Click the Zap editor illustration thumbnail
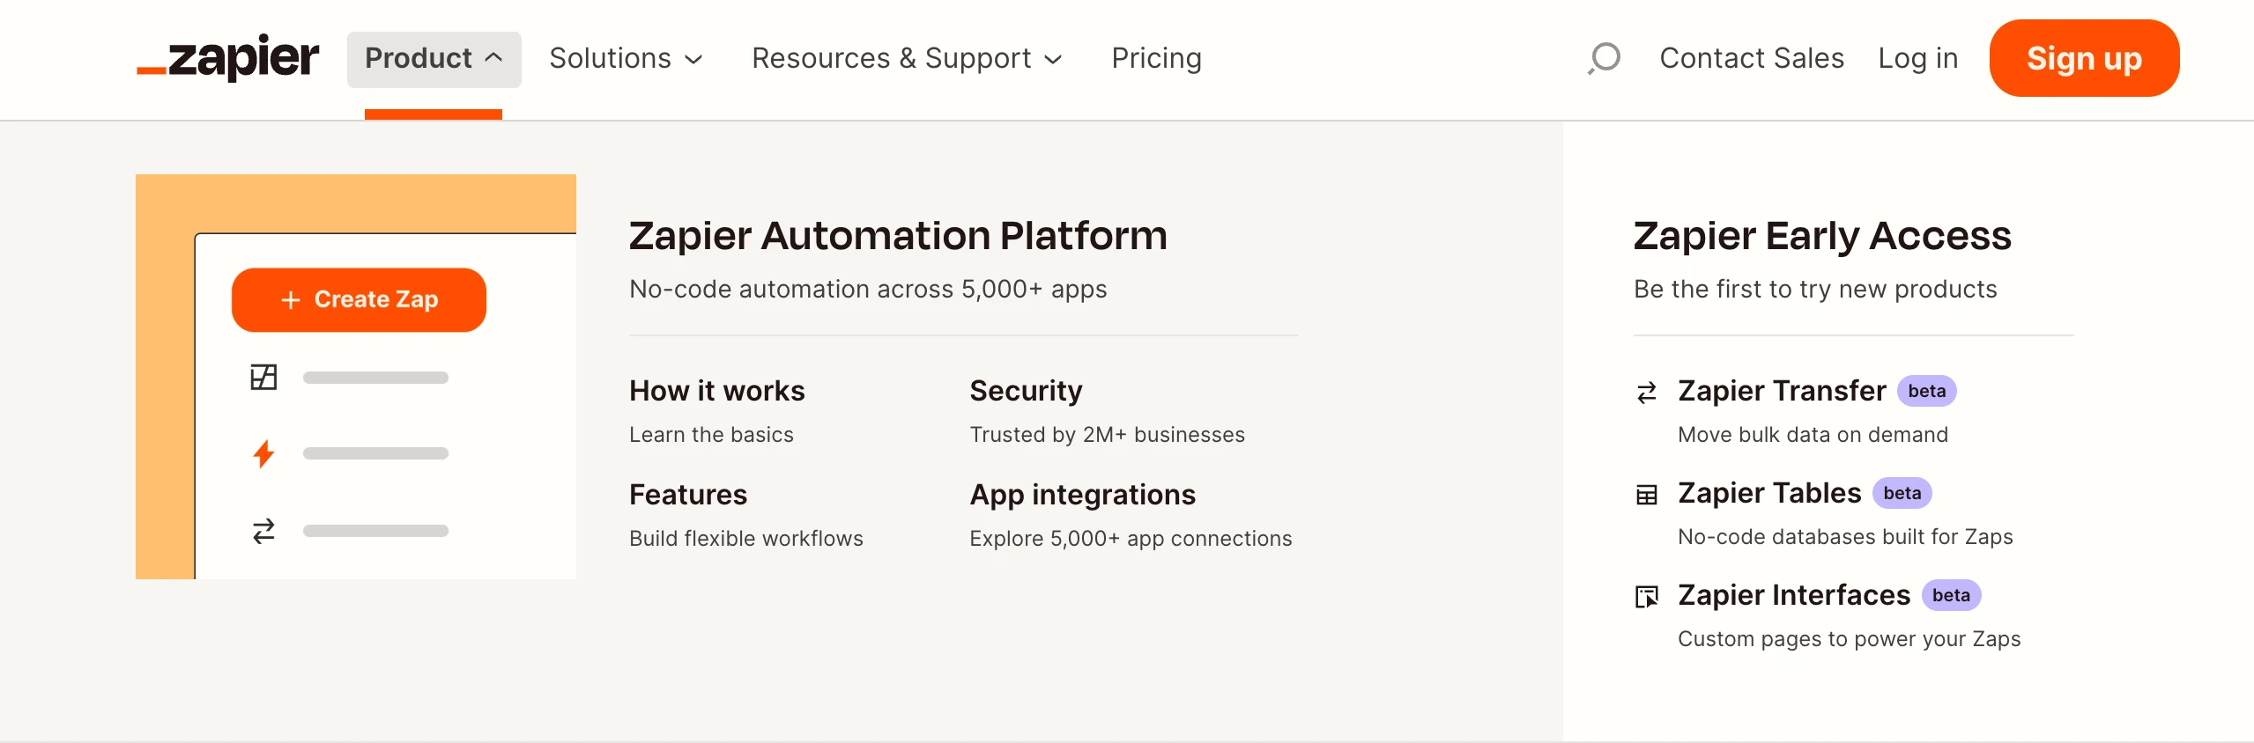 (x=356, y=377)
